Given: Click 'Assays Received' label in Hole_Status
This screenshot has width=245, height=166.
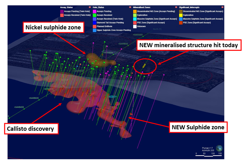Looking at the screenshot, I should (104, 15).
